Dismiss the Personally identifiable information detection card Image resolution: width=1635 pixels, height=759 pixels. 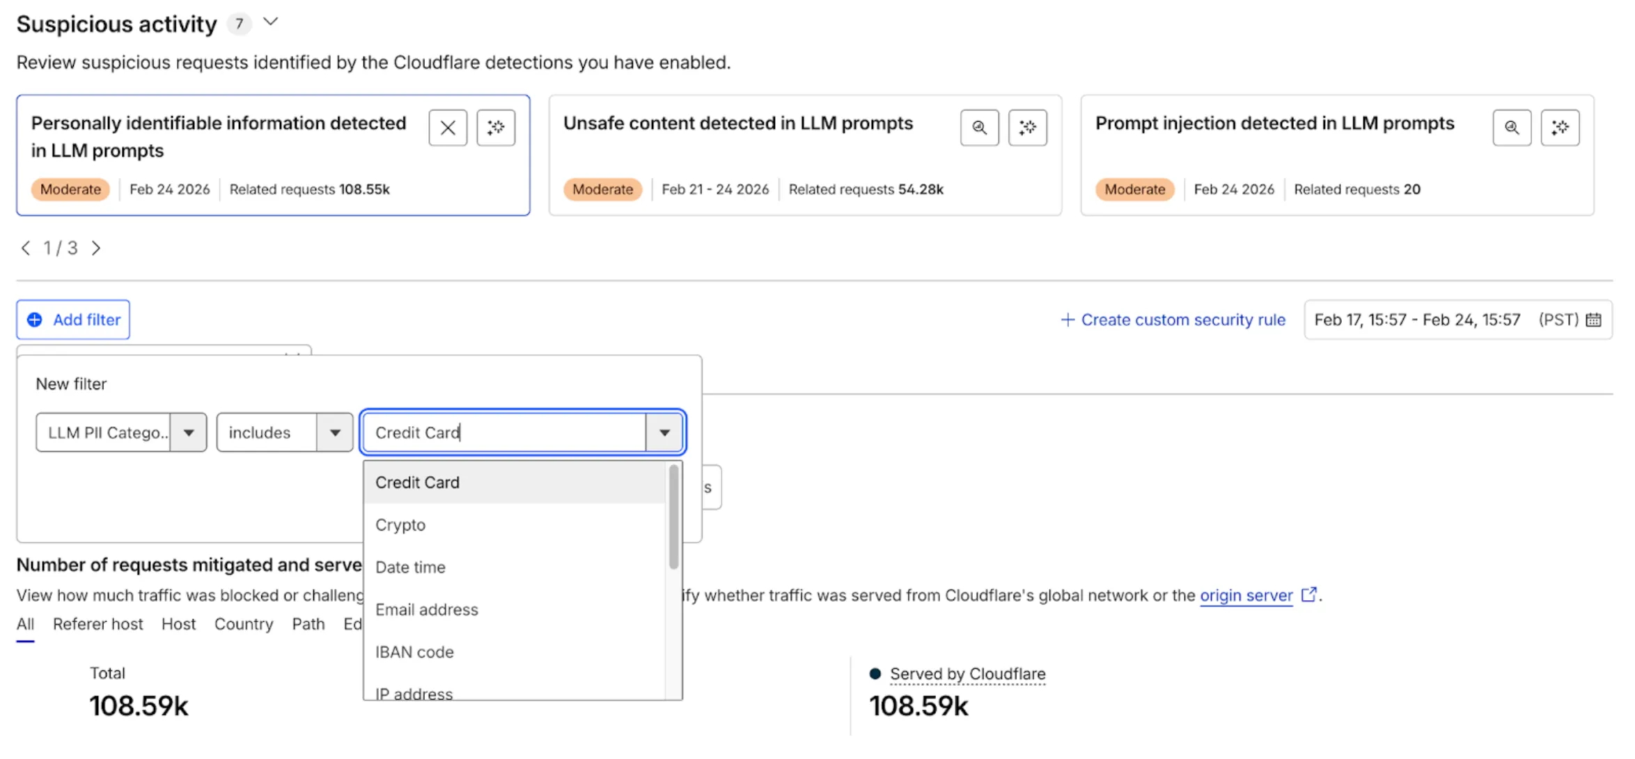coord(448,127)
